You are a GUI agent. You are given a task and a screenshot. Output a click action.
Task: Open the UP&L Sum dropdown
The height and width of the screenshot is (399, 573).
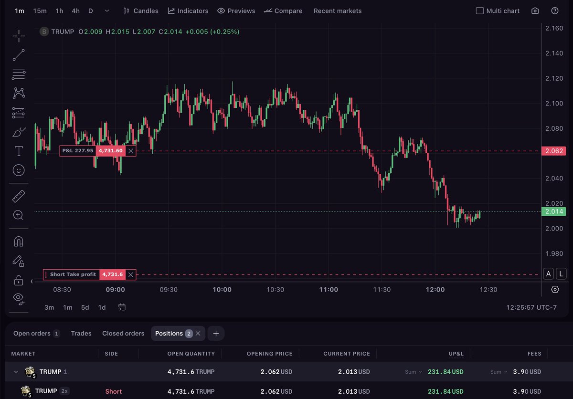413,372
